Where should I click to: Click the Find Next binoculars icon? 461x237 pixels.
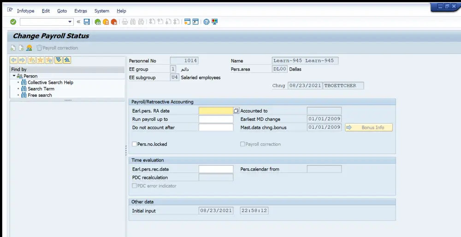click(141, 22)
